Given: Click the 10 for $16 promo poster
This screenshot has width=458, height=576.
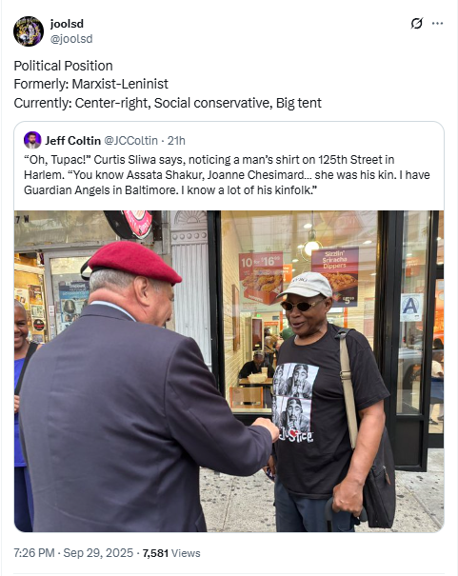Looking at the screenshot, I should [x=261, y=277].
